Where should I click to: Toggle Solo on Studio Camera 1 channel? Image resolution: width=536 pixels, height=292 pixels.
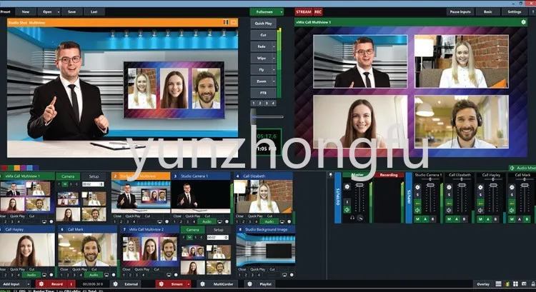pos(417,195)
